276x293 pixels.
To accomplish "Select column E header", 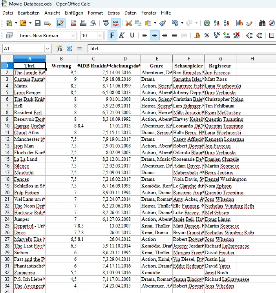I will point(157,59).
